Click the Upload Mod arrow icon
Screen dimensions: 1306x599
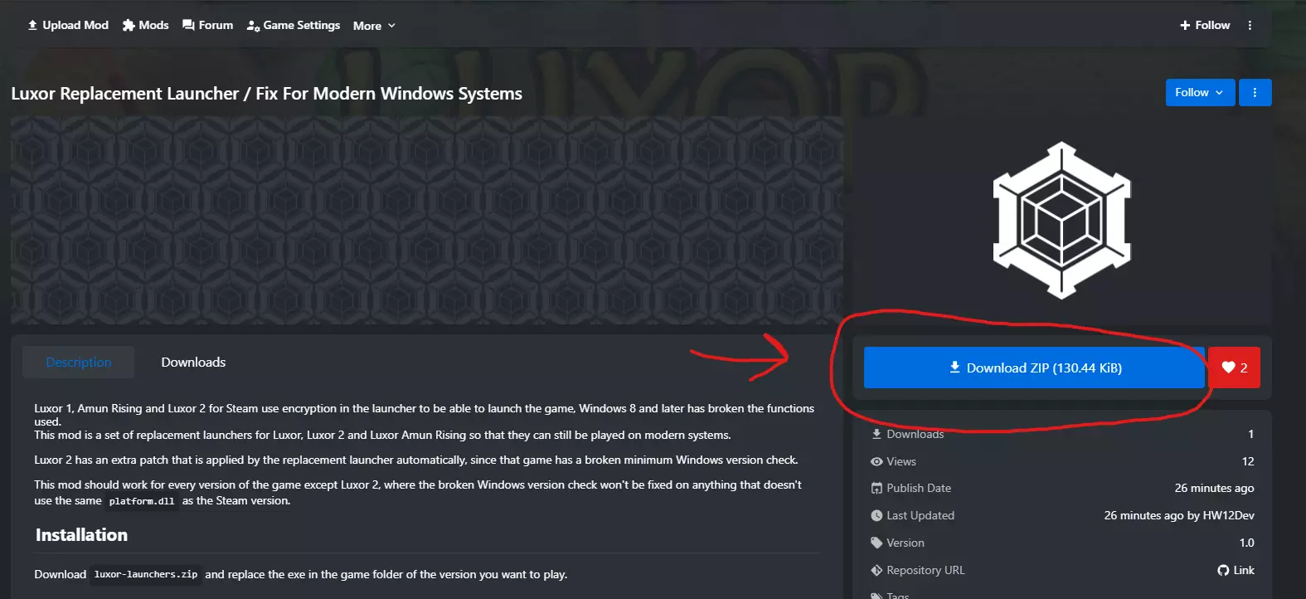pos(32,25)
